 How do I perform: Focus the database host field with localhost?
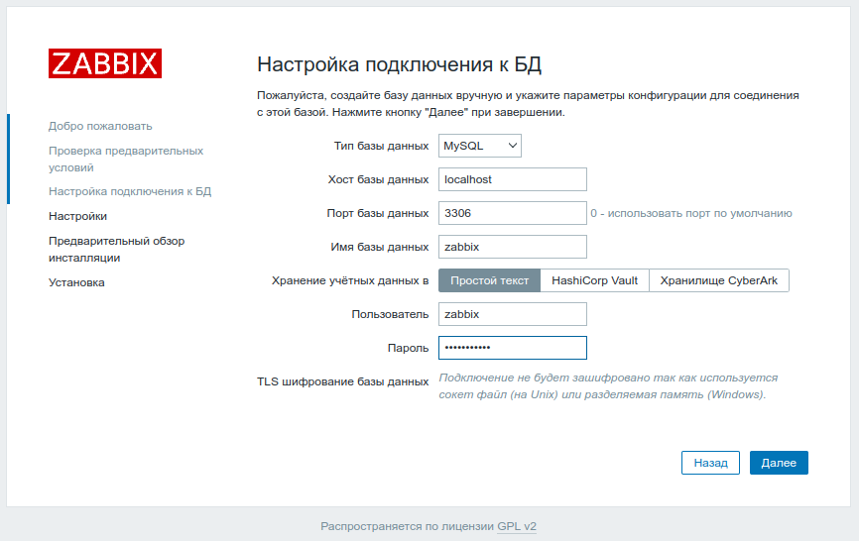513,179
